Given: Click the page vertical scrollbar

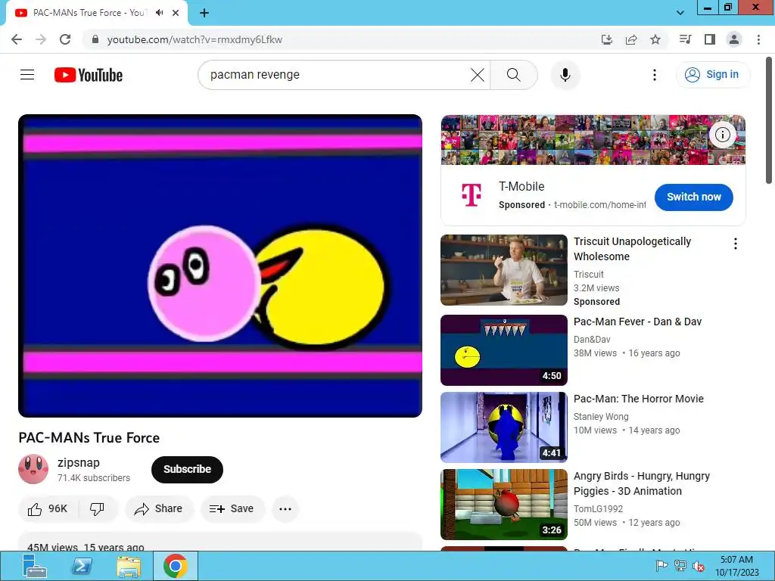Looking at the screenshot, I should click(769, 120).
